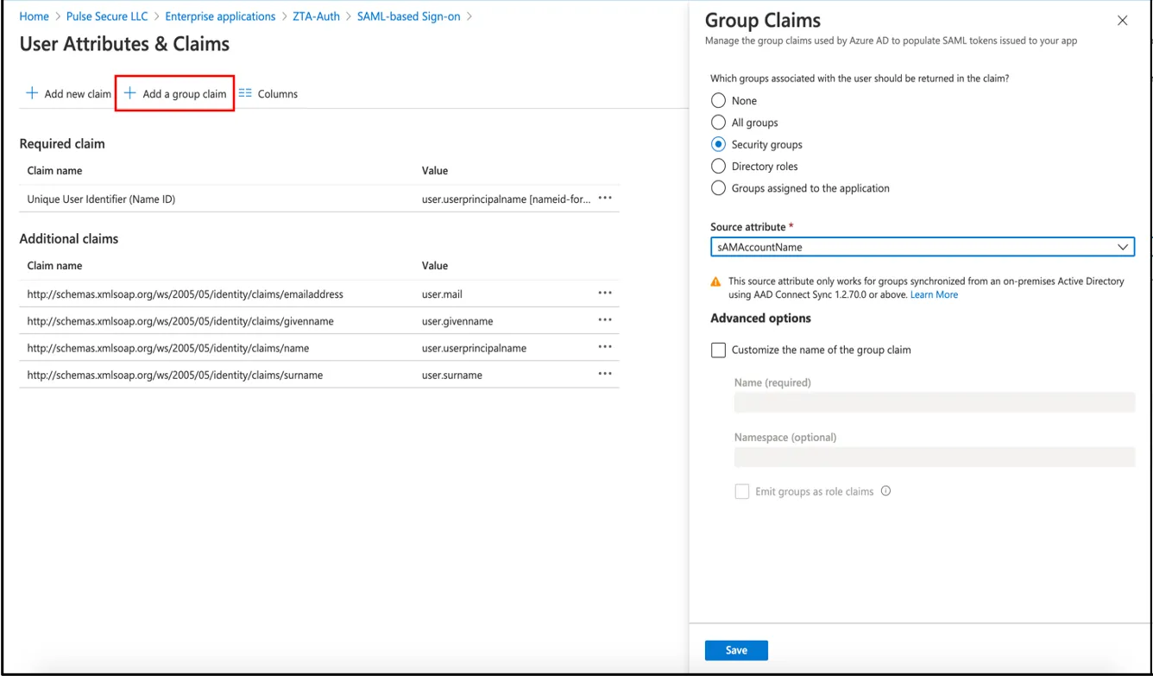Go to Home in the breadcrumb
This screenshot has width=1153, height=676.
pos(35,16)
